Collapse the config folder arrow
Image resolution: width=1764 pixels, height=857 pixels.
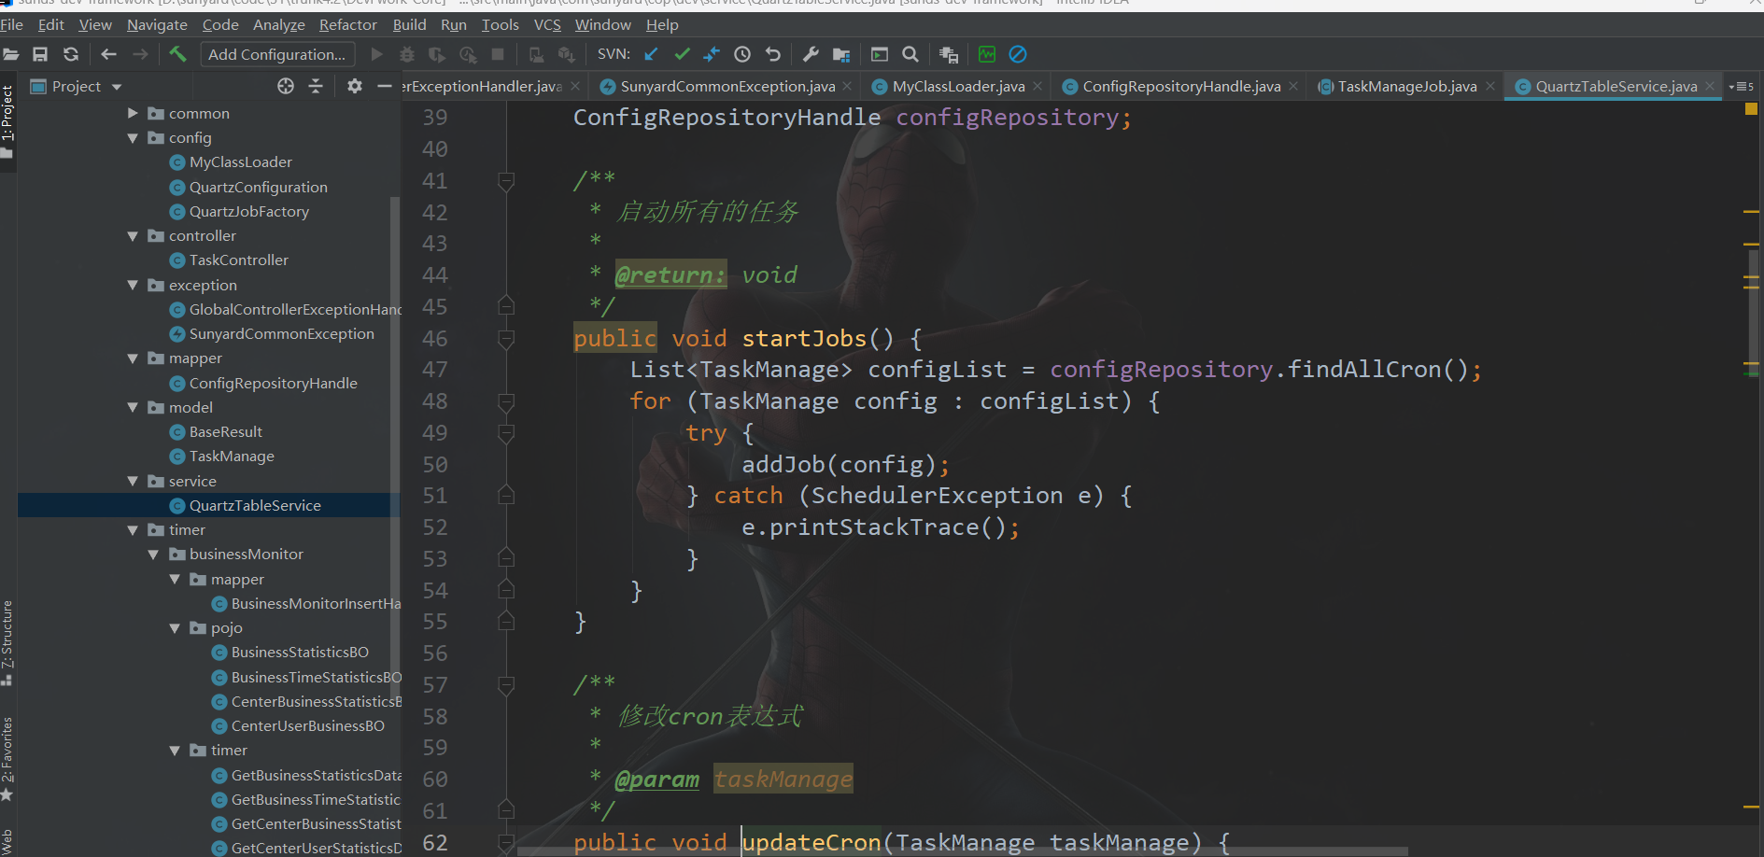point(133,138)
